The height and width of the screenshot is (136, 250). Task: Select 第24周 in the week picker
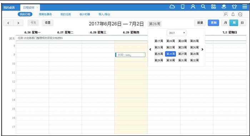(194, 47)
